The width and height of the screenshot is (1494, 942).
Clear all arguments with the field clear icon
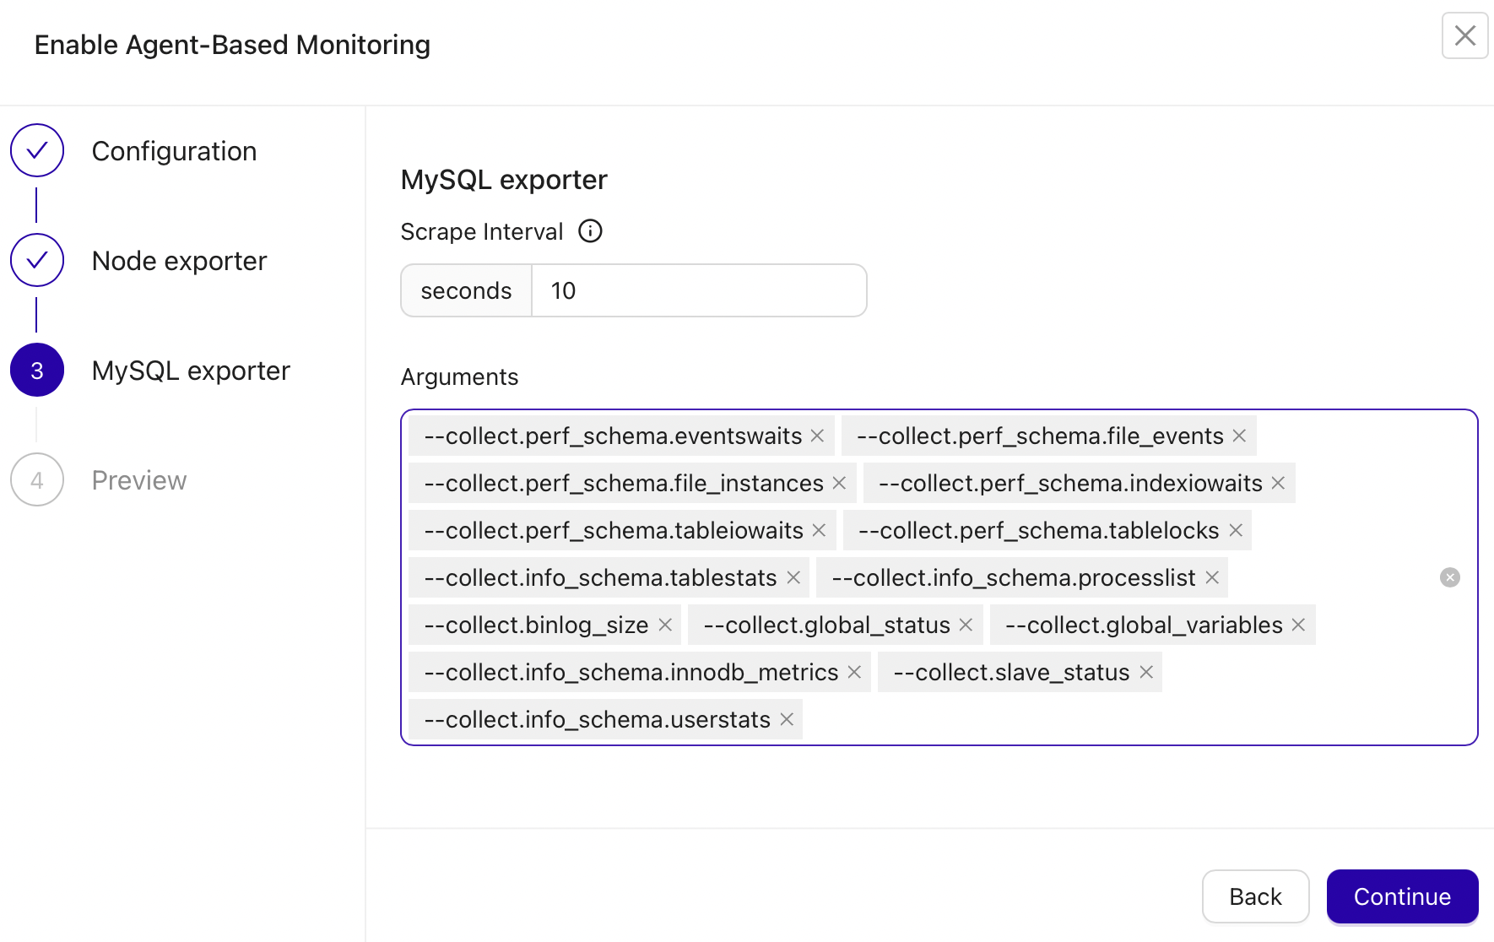(1449, 577)
